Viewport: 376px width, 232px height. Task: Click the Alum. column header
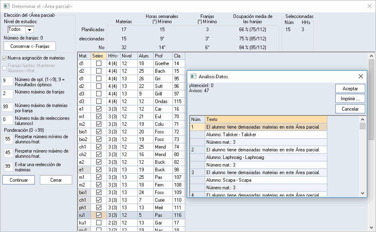click(145, 56)
